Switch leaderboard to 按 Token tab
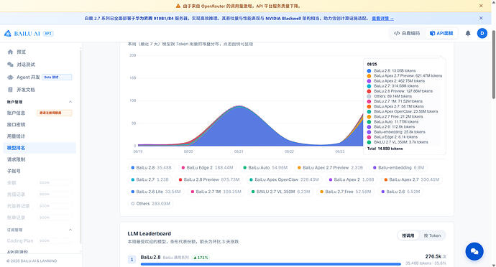Screen dimensions: 496x267 (432, 235)
